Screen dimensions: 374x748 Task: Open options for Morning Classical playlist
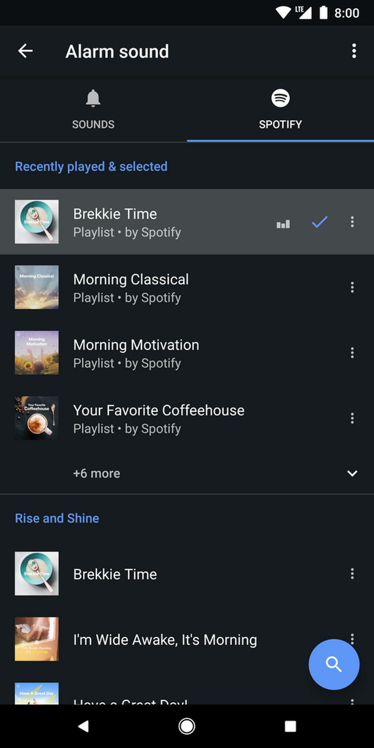(352, 287)
